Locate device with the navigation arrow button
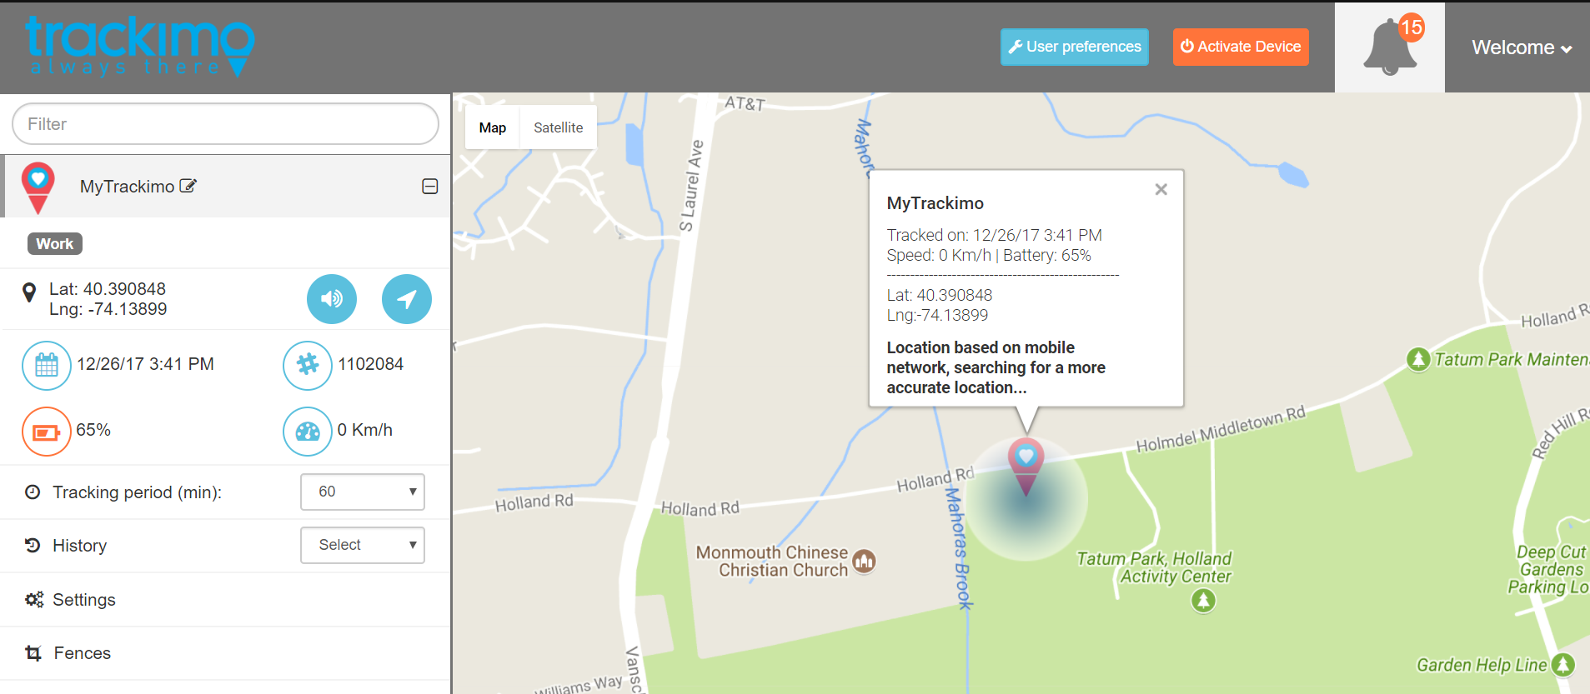Screen dimensions: 1590x694 pos(407,299)
